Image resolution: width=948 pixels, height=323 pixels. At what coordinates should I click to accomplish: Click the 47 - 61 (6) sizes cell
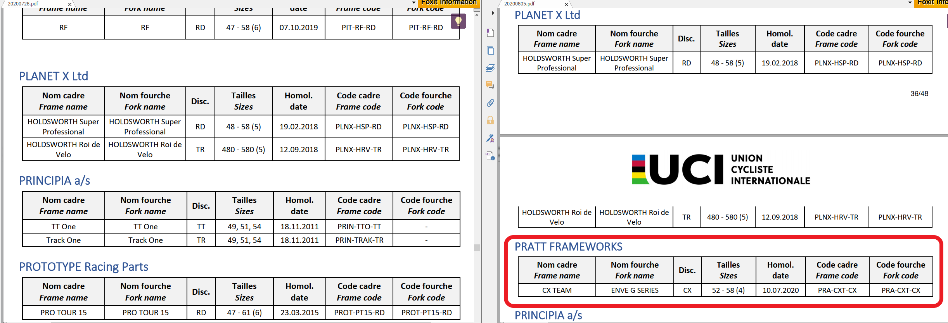(244, 313)
